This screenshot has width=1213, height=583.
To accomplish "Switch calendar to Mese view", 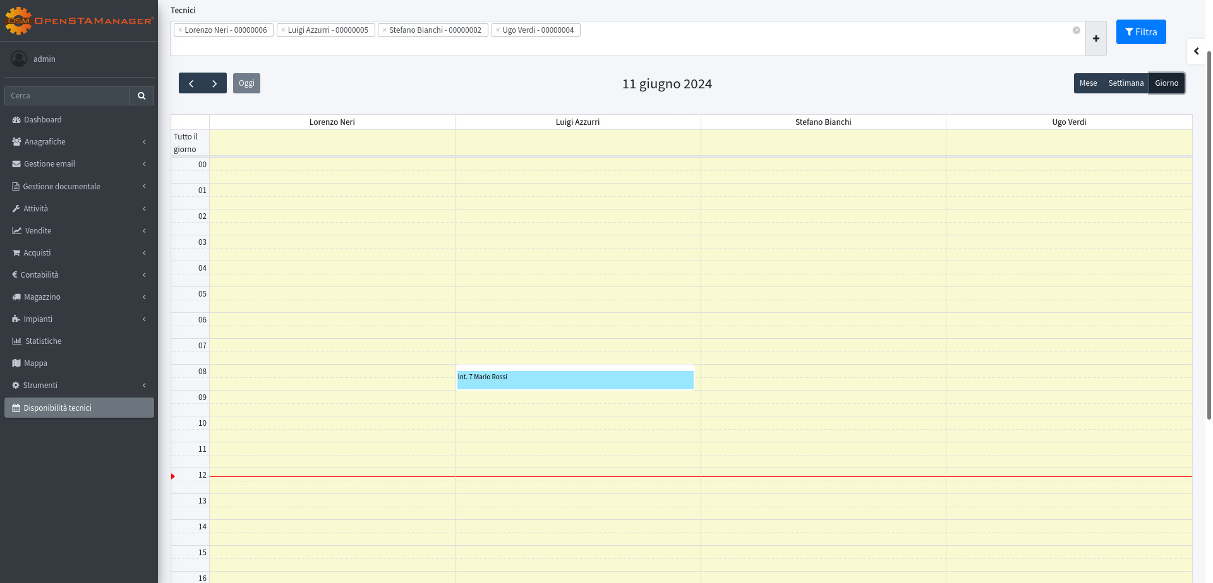I will (x=1088, y=83).
